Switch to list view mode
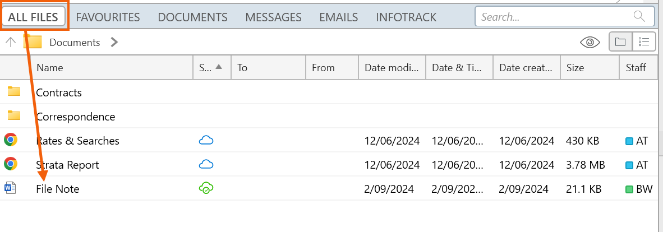Screen dimensions: 663x232 coord(644,42)
